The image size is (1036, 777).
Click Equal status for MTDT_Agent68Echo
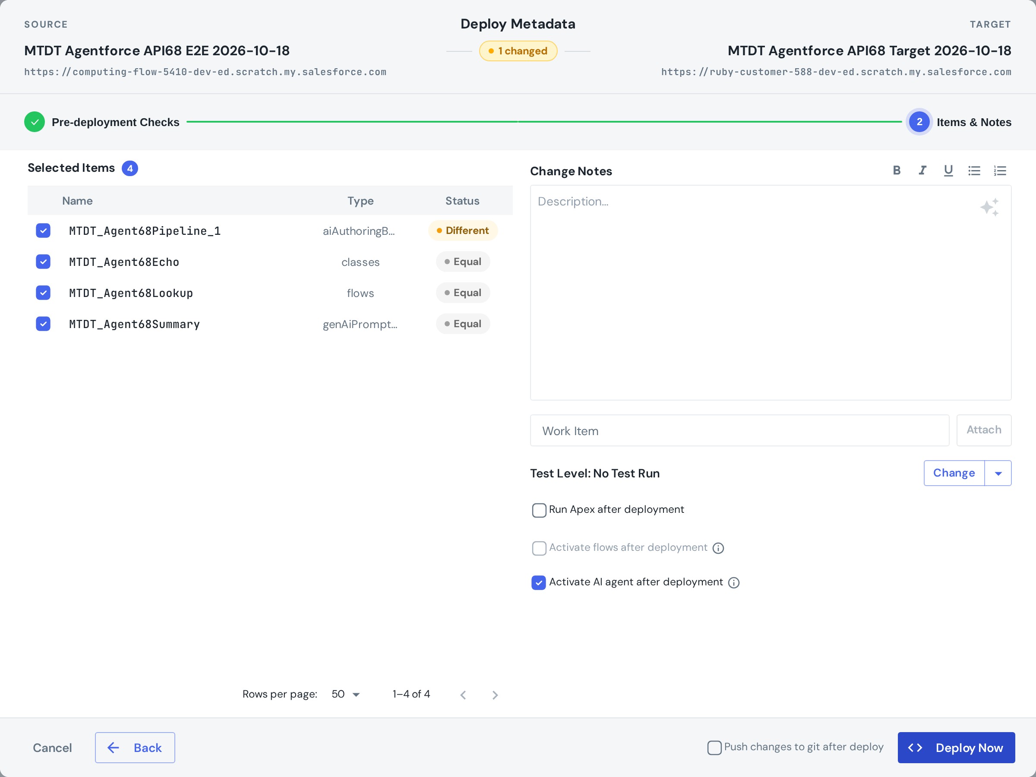(462, 261)
